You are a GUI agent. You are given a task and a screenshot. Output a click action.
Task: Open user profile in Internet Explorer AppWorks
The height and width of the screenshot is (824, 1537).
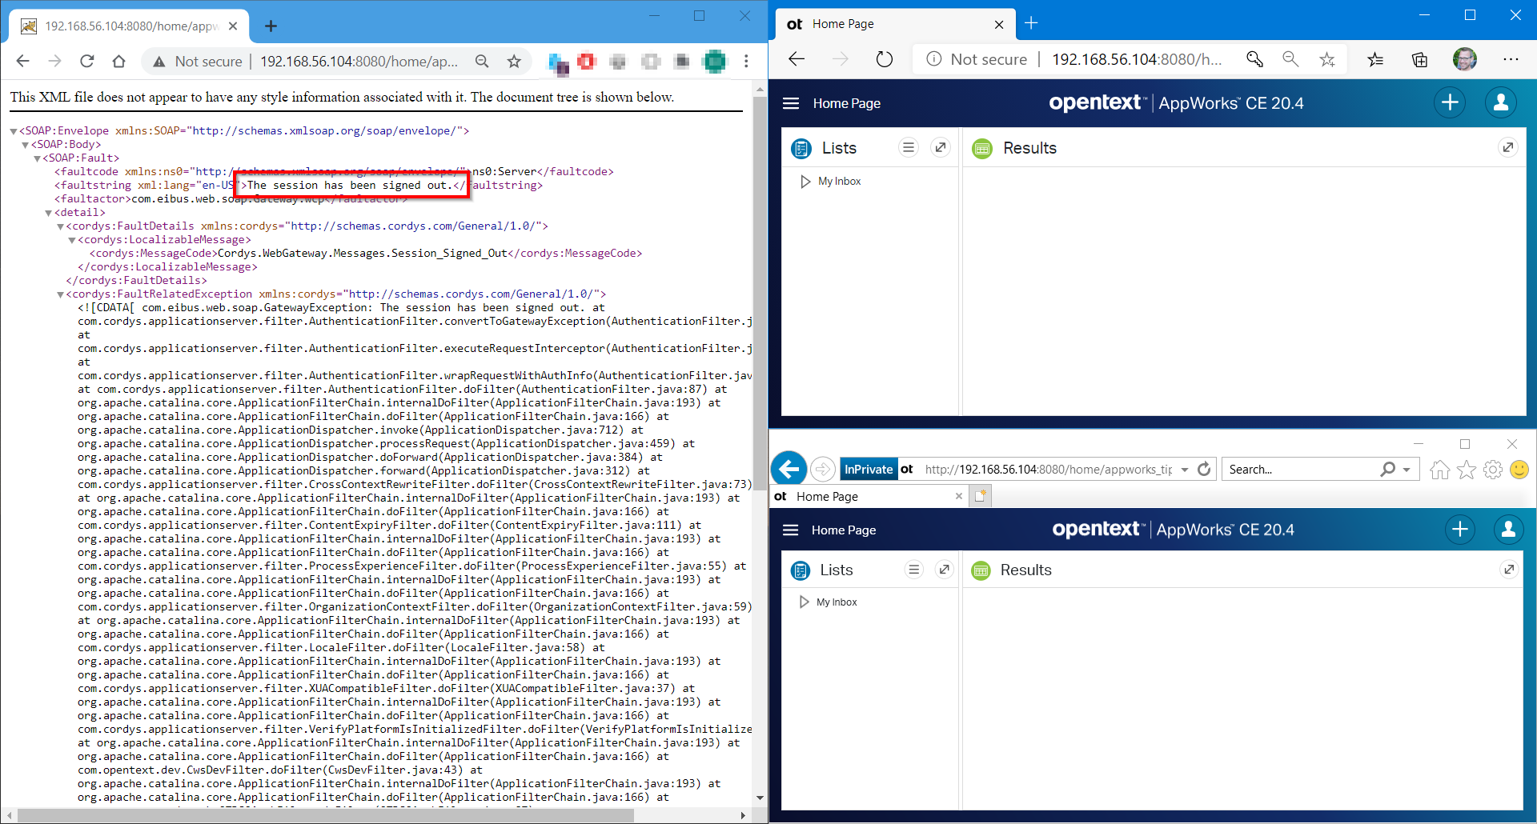[1508, 529]
